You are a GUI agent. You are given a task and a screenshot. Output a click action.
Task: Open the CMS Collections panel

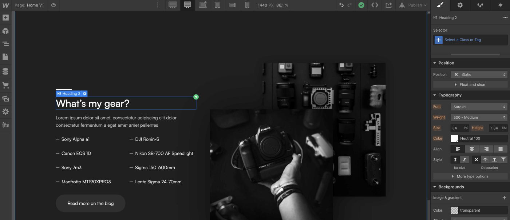5,71
